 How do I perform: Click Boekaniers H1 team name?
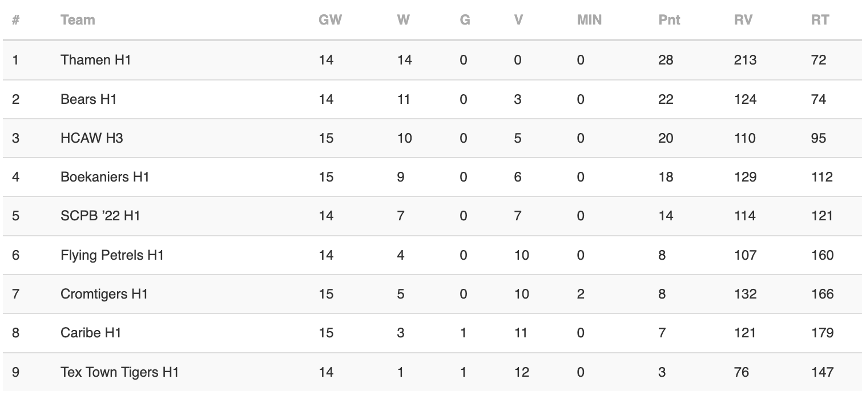pyautogui.click(x=104, y=177)
